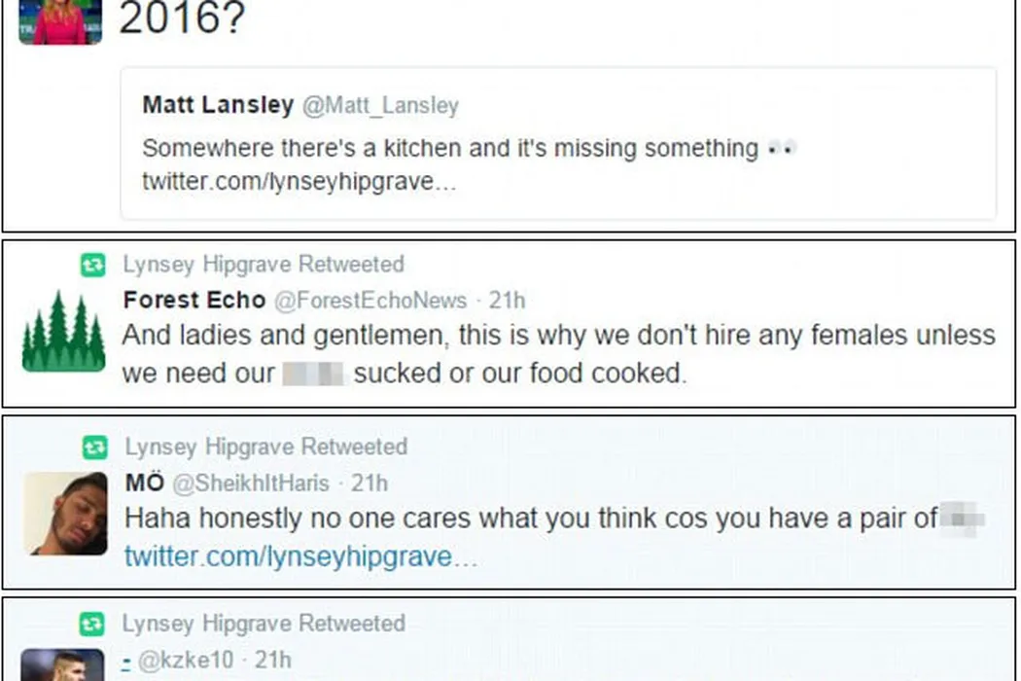Click the @kzke10 handle
Image resolution: width=1021 pixels, height=681 pixels.
[186, 661]
